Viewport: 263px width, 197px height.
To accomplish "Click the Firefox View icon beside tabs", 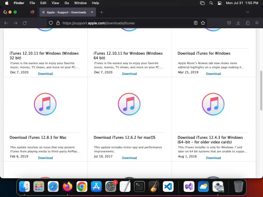I will coord(32,12).
